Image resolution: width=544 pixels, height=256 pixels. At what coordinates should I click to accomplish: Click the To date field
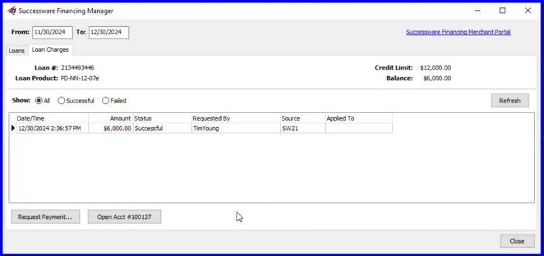(x=109, y=32)
